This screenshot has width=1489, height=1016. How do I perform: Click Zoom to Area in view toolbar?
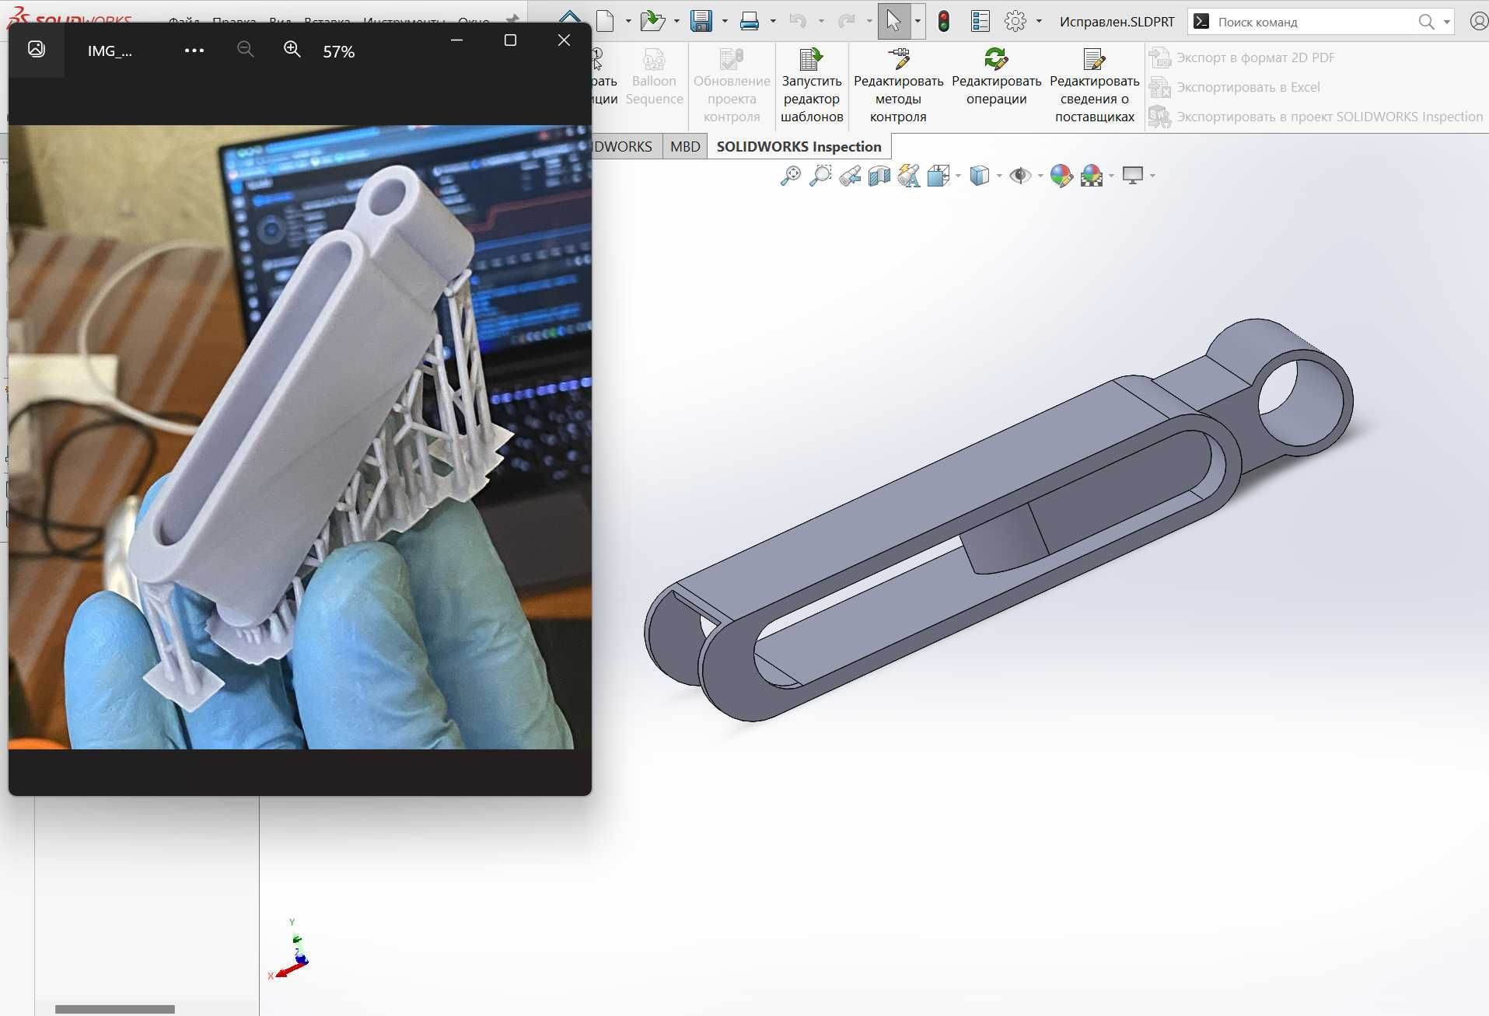(820, 176)
